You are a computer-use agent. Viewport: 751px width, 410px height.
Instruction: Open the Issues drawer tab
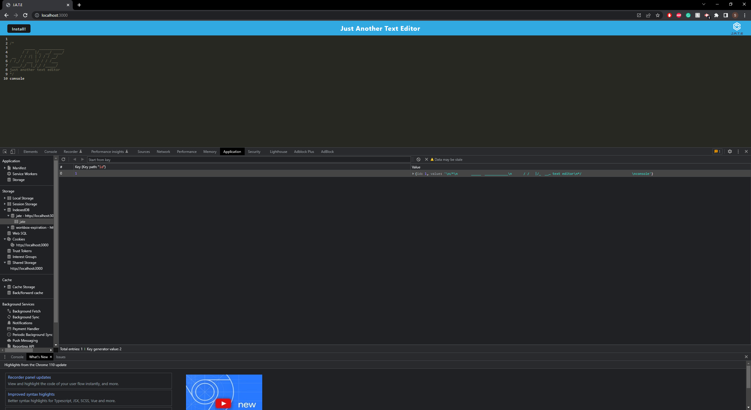point(61,357)
